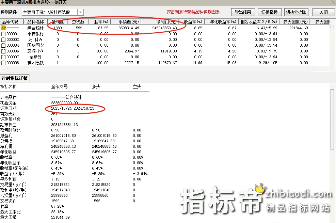
Task: Click the 总盈利 label
Action: click(6, 136)
